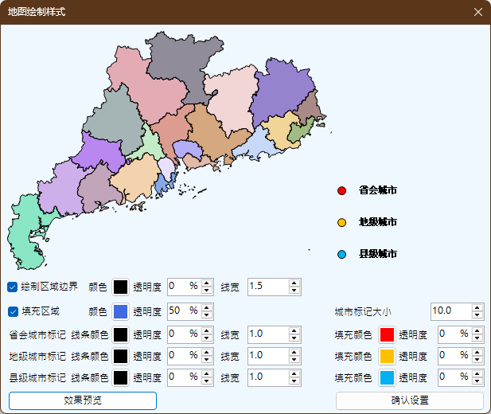
Task: Click the blue county-level city legend marker
Action: click(342, 255)
